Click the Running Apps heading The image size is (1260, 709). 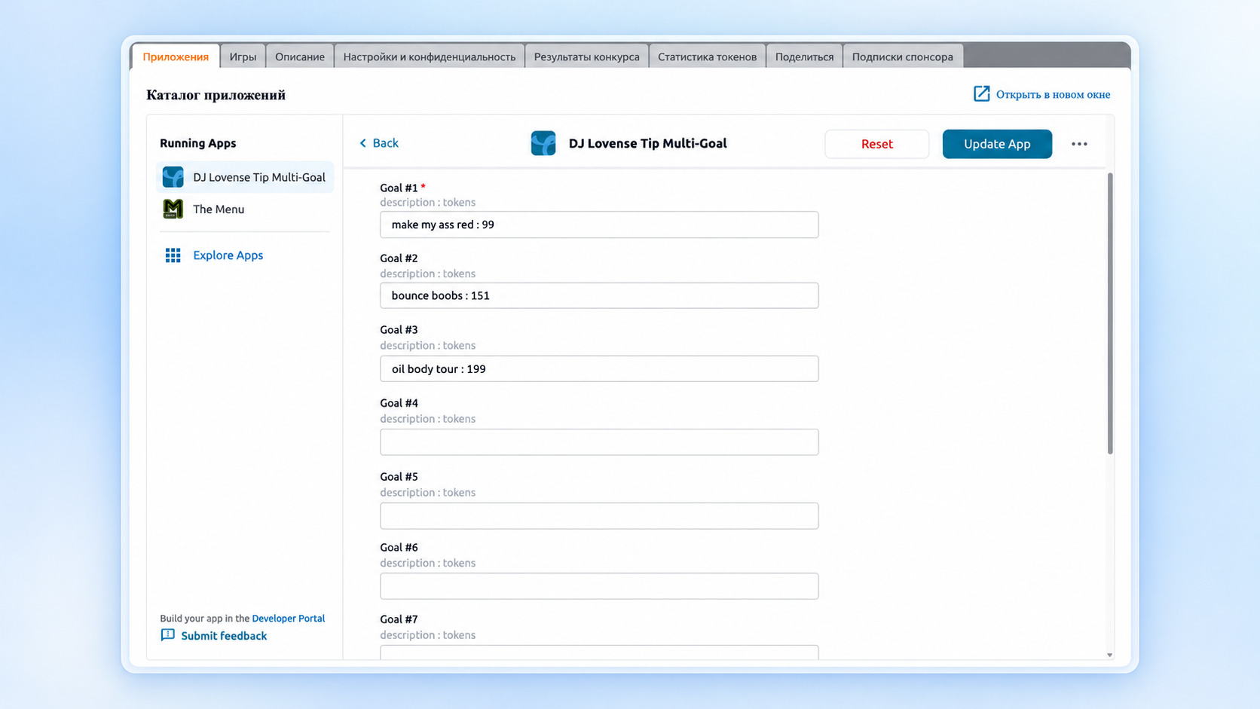198,143
